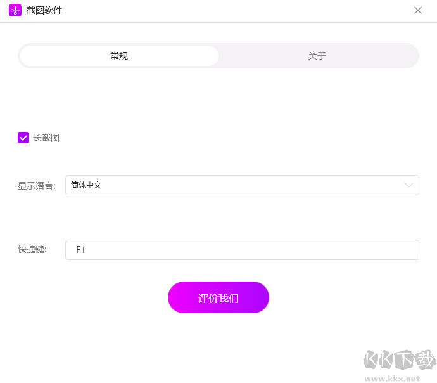437x383 pixels.
Task: Click the 长截图 checkbox label text
Action: (x=46, y=138)
